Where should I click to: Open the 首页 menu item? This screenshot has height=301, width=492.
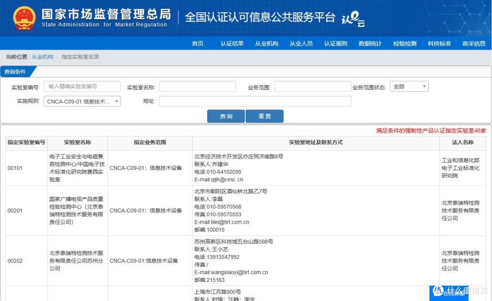tap(198, 44)
